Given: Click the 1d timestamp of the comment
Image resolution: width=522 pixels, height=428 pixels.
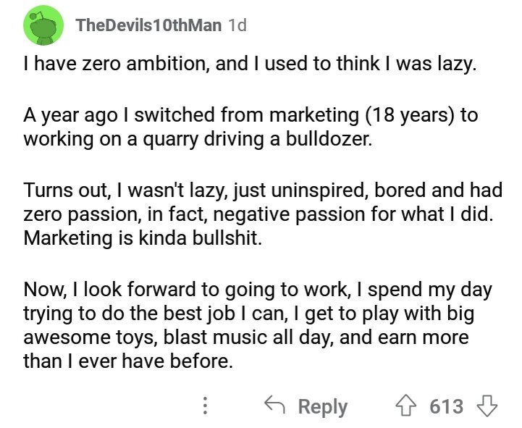Looking at the screenshot, I should point(237,25).
